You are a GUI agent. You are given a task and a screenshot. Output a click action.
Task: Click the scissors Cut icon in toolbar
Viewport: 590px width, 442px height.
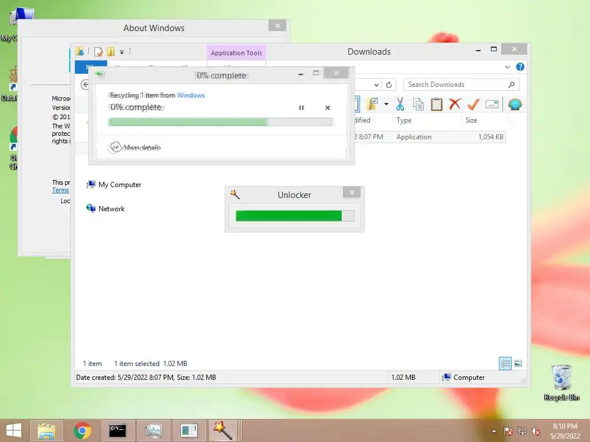pyautogui.click(x=400, y=104)
